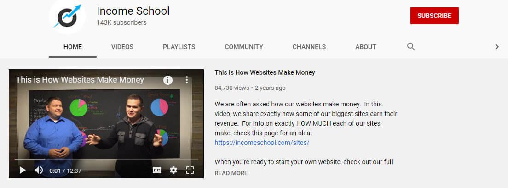
Task: Open the video settings gear
Action: click(x=173, y=170)
